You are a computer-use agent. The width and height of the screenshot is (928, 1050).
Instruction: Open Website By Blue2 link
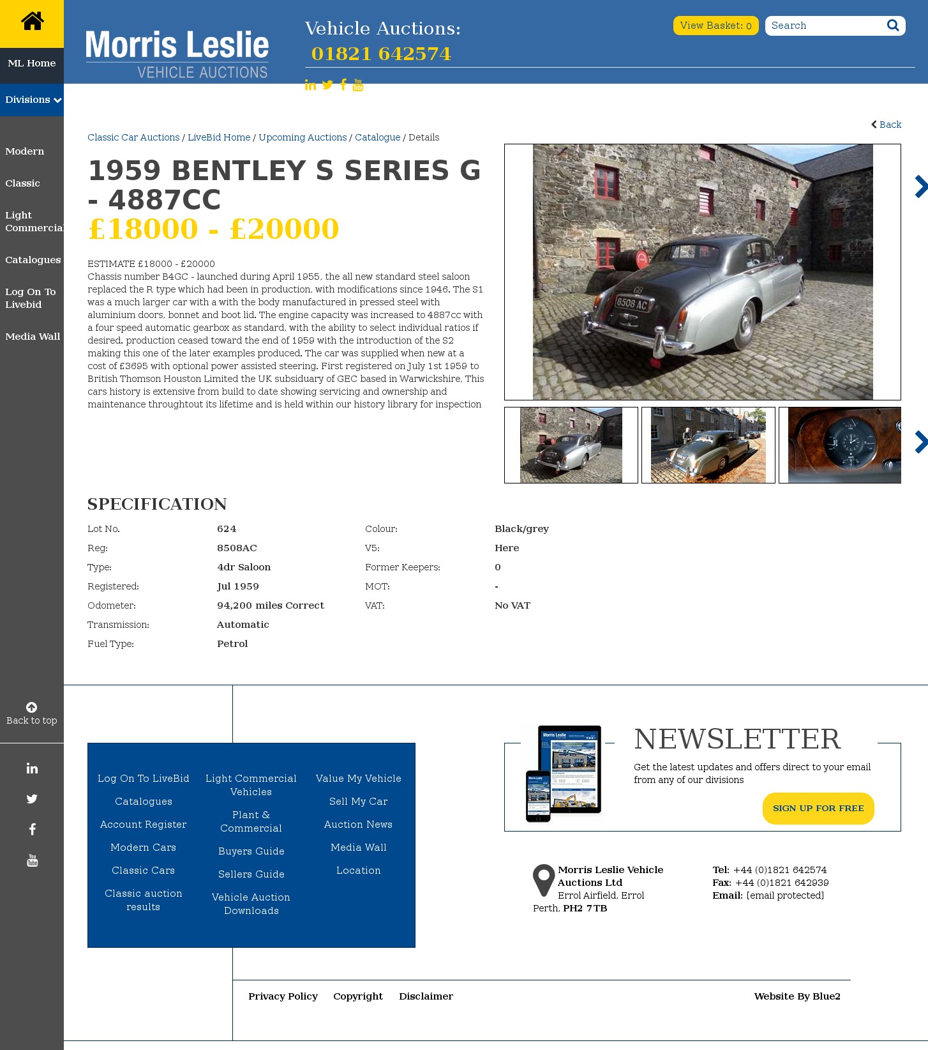point(797,996)
